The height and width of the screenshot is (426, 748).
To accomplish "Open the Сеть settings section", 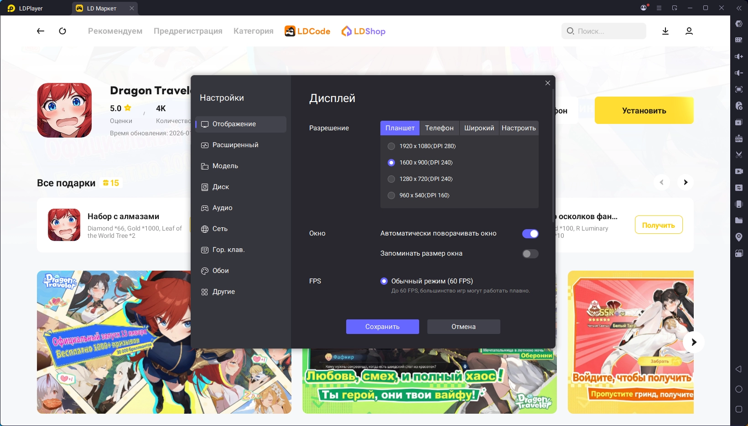I will pos(241,229).
